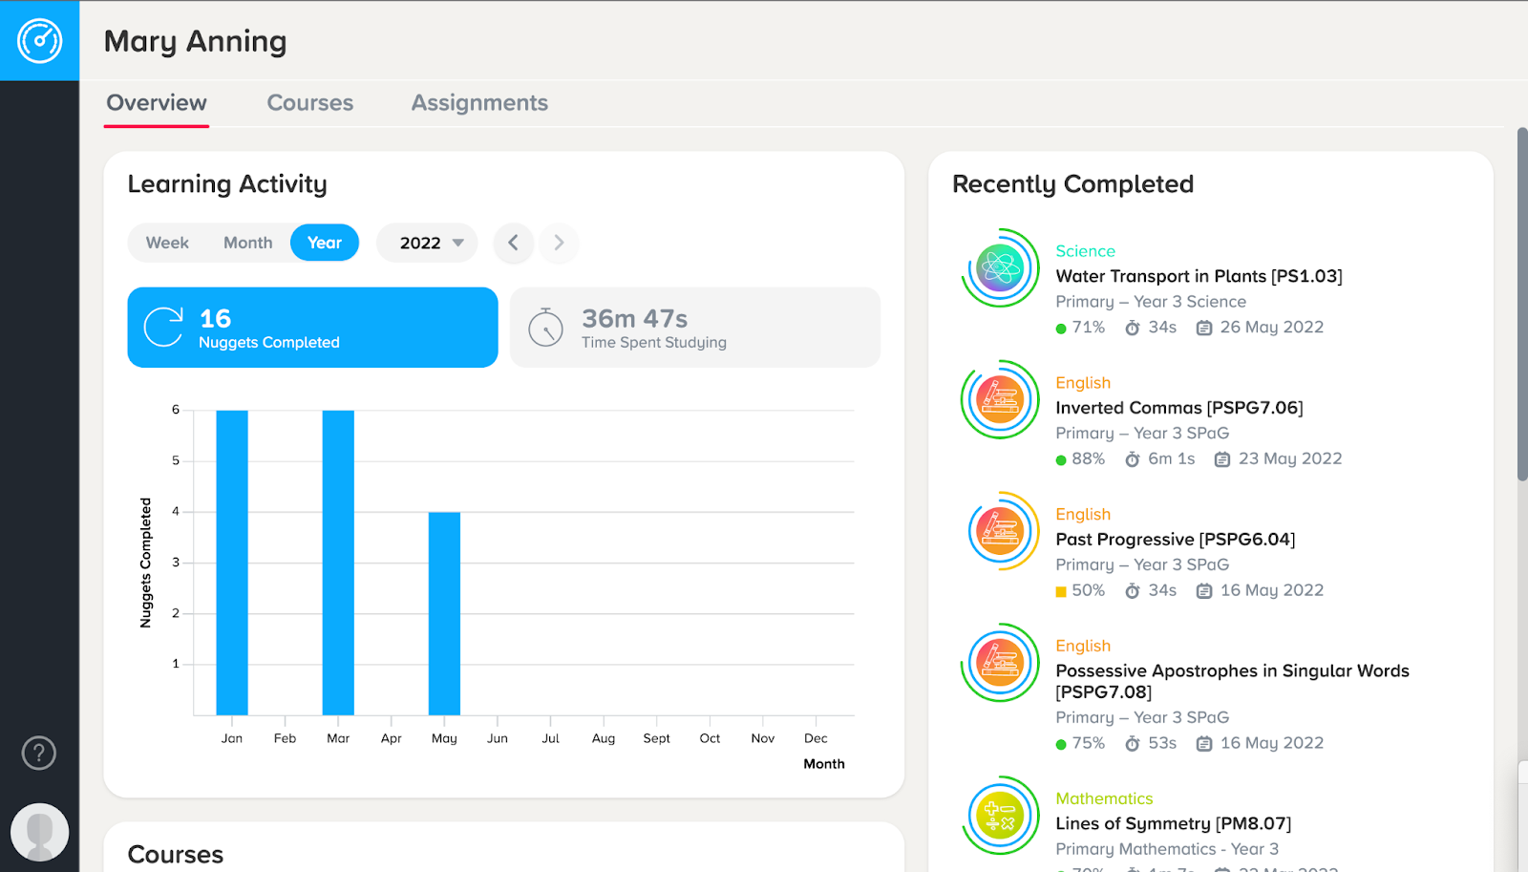Open Possessive Apostrophes in Singular Words link
The image size is (1528, 872).
[x=1232, y=681]
